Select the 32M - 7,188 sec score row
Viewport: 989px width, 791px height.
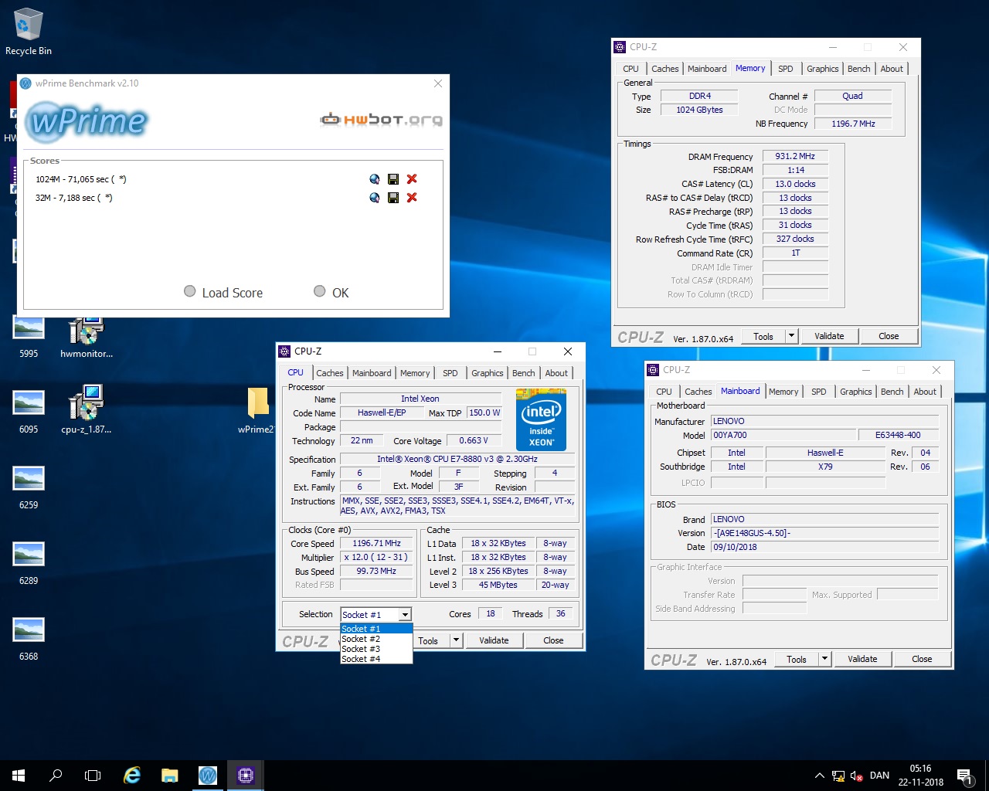pyautogui.click(x=74, y=198)
